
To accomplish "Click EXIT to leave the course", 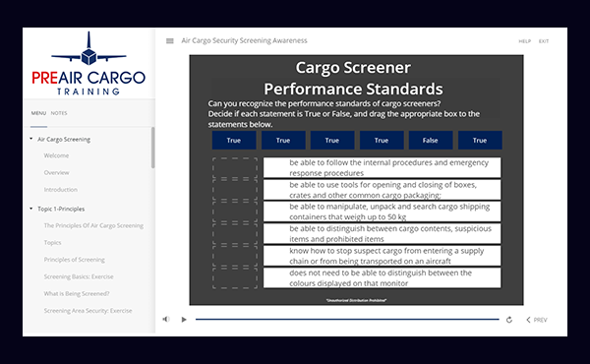I will [x=544, y=41].
